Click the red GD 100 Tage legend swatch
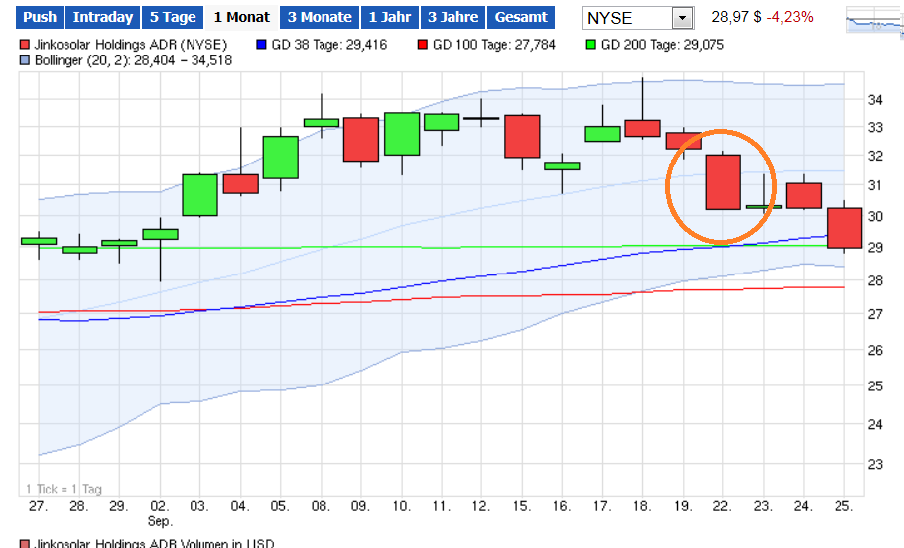Screen dimensions: 904x548 point(423,45)
